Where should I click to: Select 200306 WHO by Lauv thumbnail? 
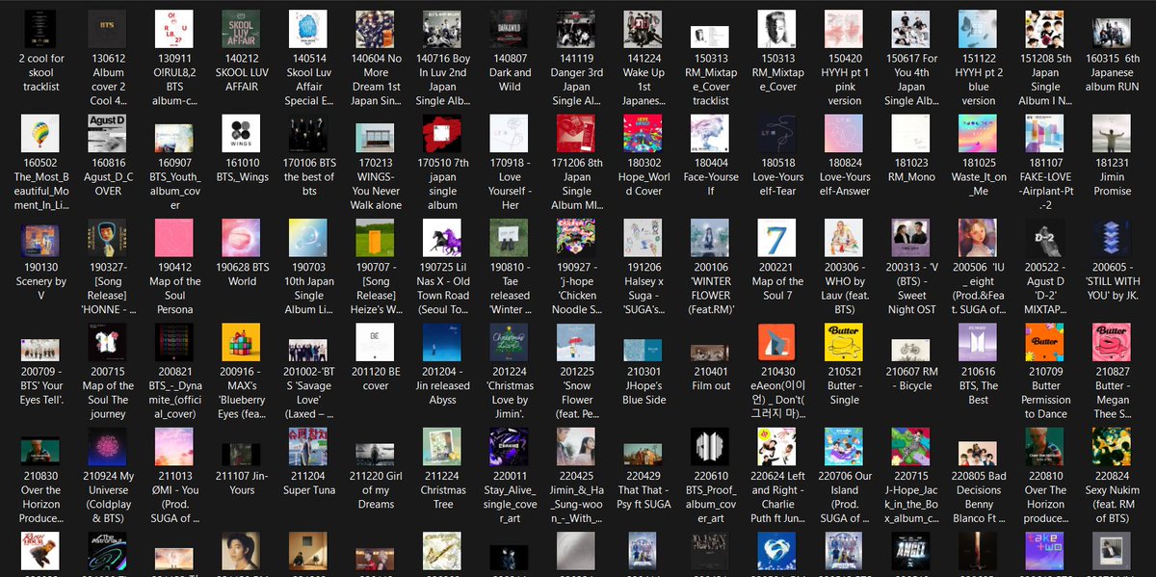(845, 238)
